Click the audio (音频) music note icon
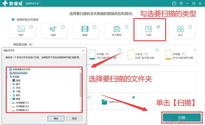Screen dimensions: 205x125 [x=53, y=29]
